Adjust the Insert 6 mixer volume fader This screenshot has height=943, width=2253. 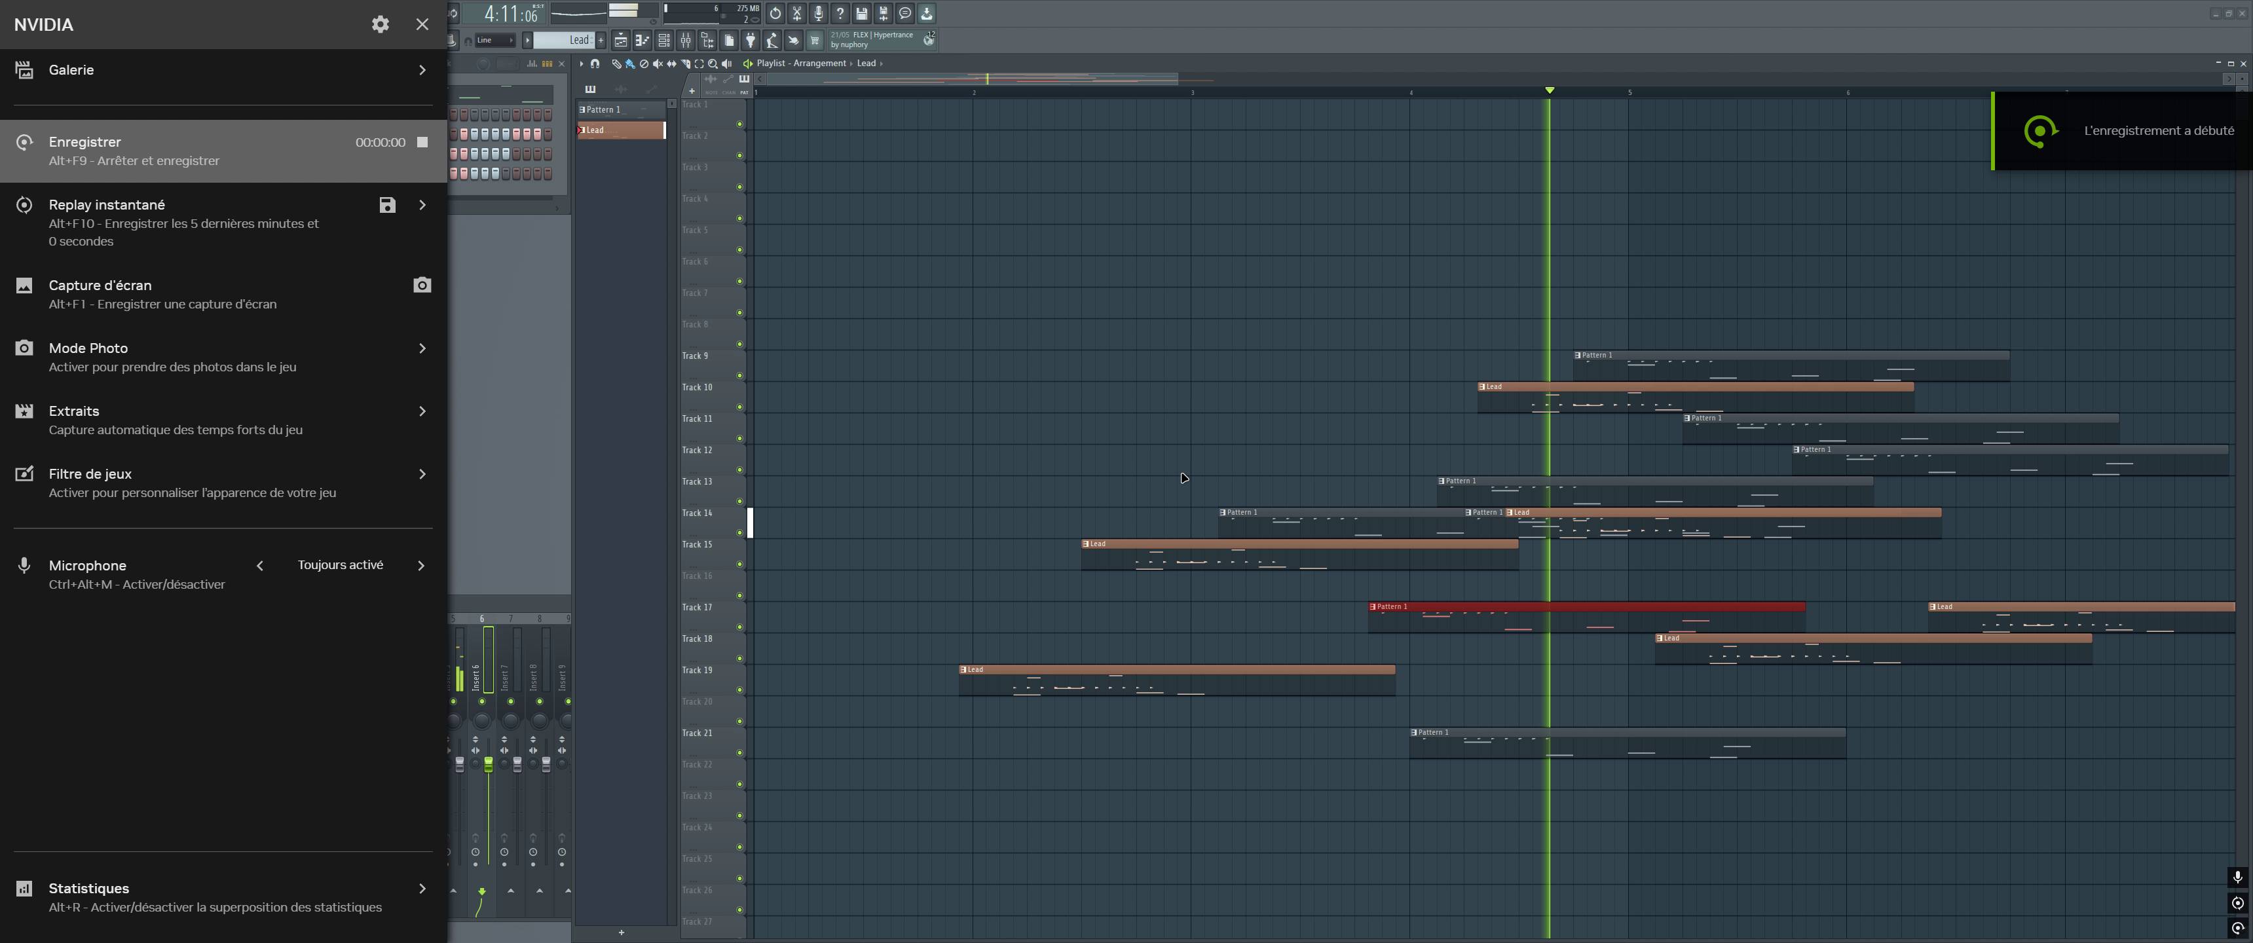488,764
